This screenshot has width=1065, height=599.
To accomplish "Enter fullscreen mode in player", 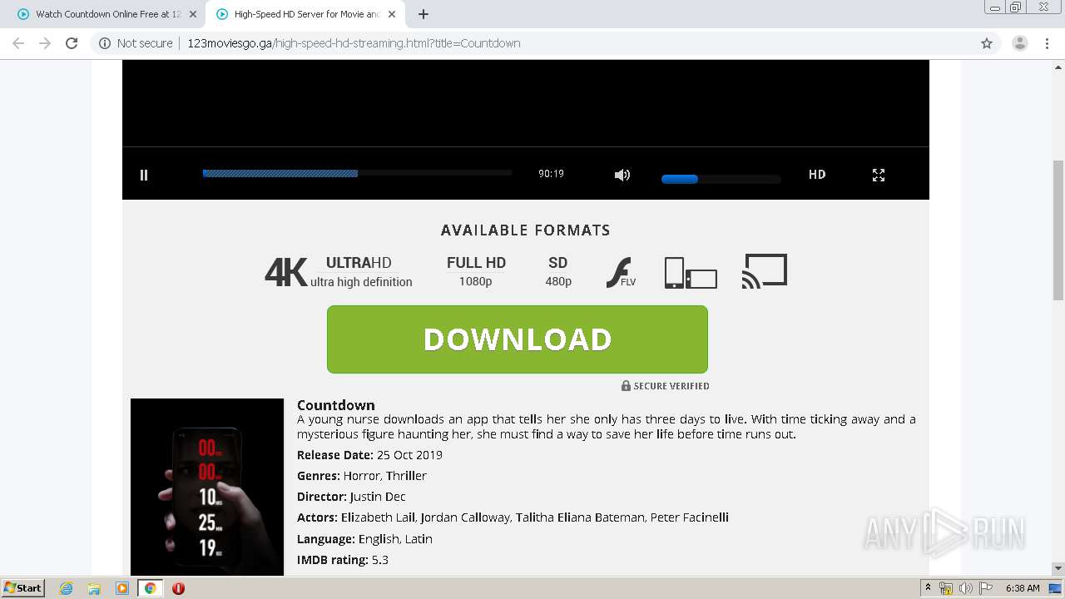I will pyautogui.click(x=879, y=175).
